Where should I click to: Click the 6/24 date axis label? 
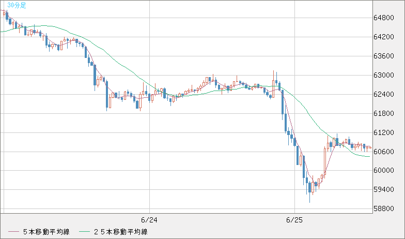click(x=149, y=220)
